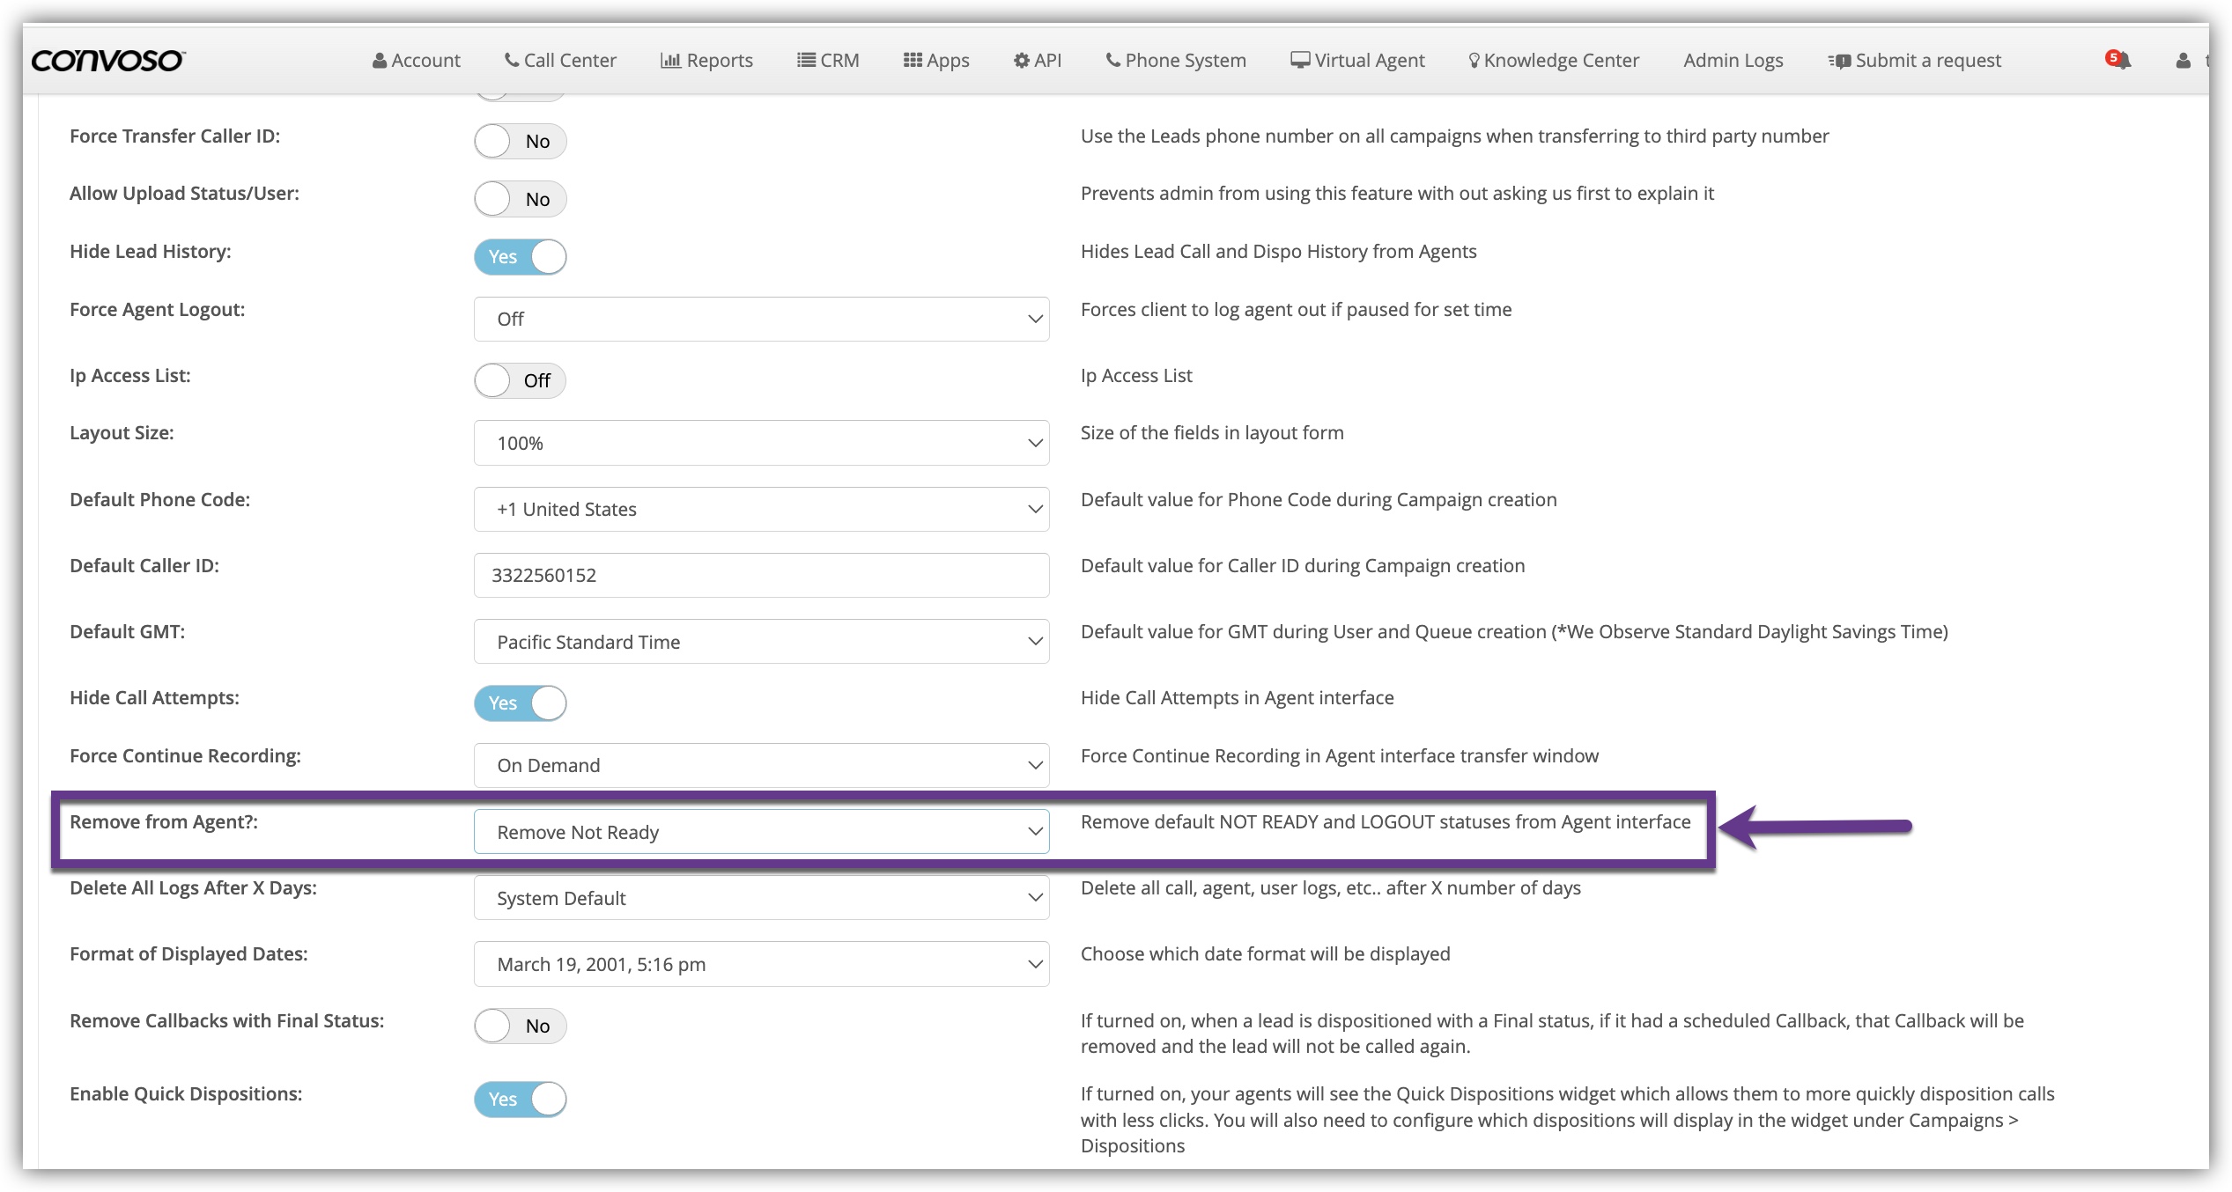Toggle Allow Upload Status/User switch

[521, 199]
